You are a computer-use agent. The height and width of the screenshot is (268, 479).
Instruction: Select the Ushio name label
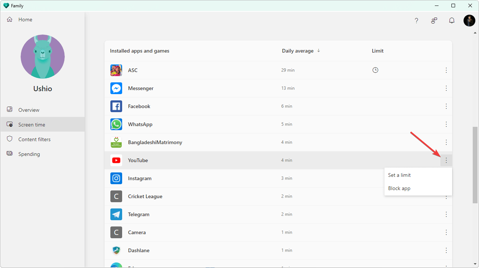point(43,89)
